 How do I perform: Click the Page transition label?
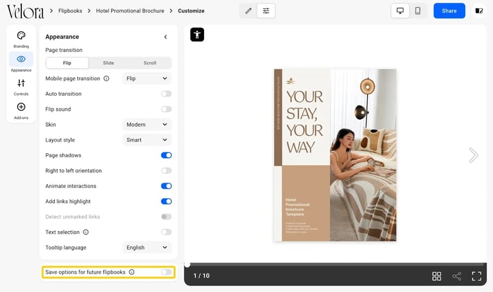click(x=64, y=50)
